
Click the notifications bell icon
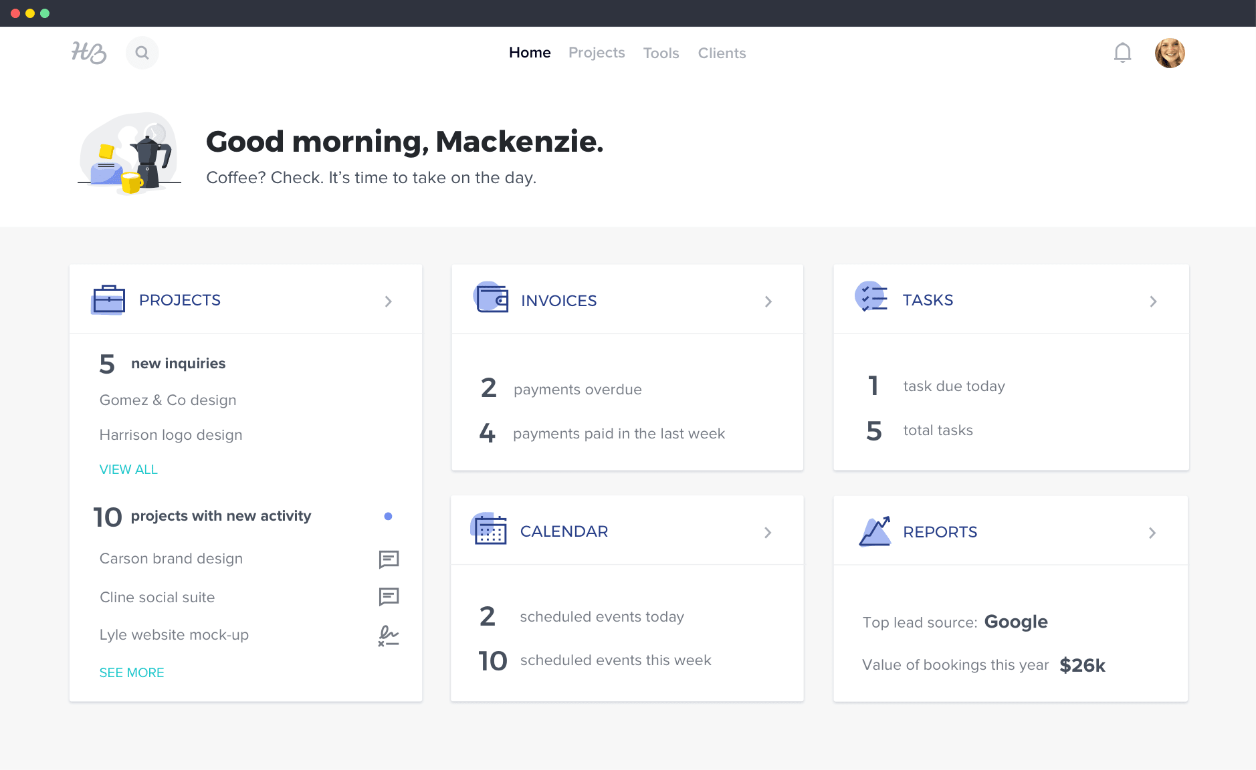click(1123, 52)
